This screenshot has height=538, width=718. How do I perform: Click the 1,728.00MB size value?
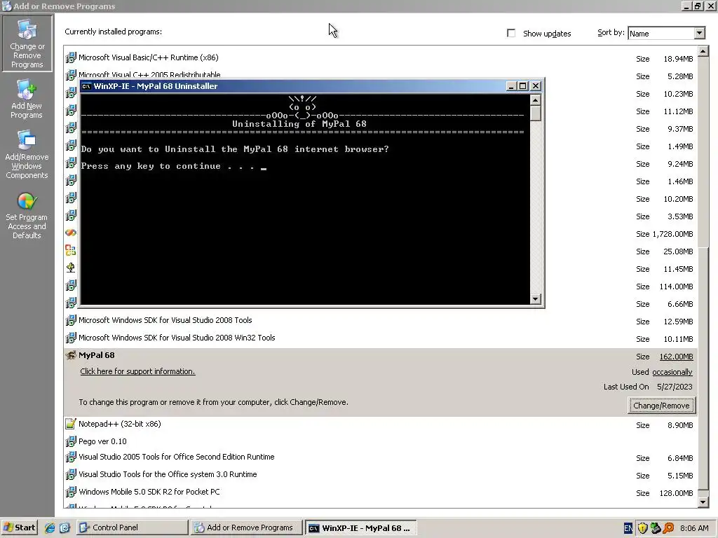click(672, 234)
